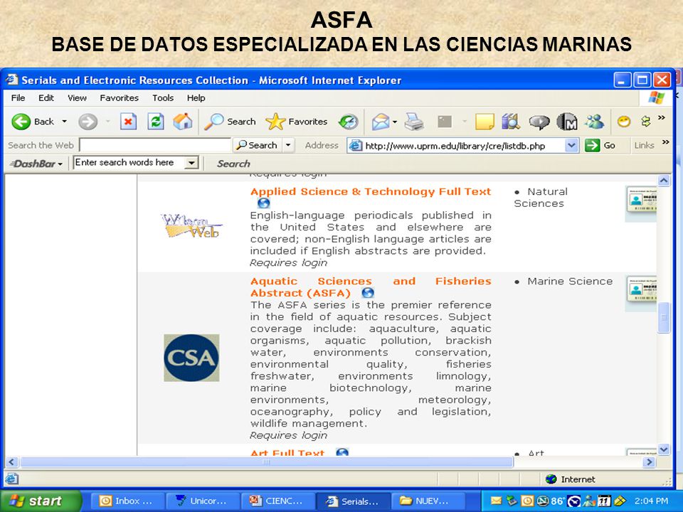Click the yellow smiley toolbar icon
683x512 pixels.
tap(624, 122)
